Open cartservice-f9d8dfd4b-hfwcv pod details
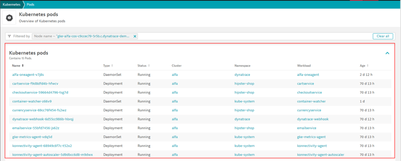 point(35,83)
